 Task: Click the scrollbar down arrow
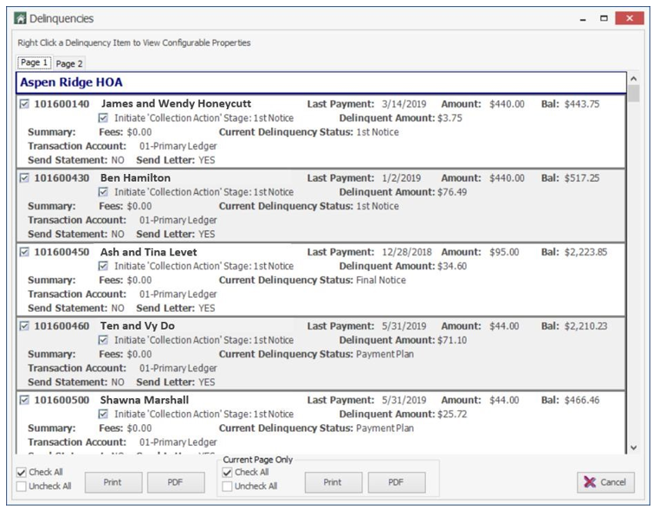633,448
